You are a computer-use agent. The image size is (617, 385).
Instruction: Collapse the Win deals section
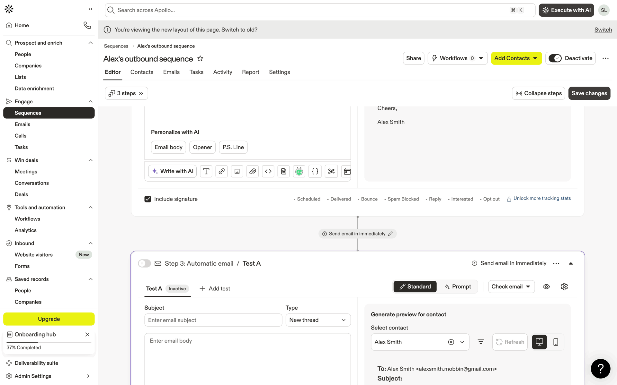coord(91,160)
